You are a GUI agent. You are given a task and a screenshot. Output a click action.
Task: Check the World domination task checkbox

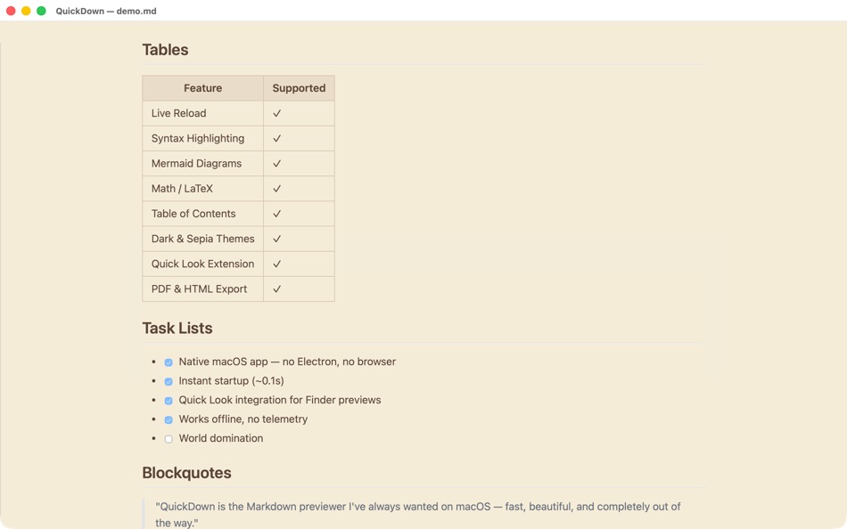tap(168, 438)
